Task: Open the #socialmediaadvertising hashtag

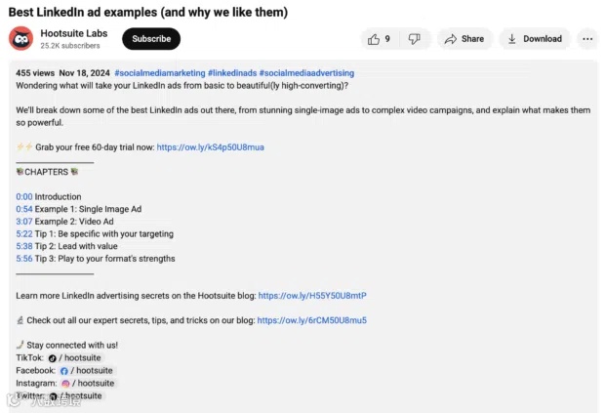Action: tap(306, 73)
